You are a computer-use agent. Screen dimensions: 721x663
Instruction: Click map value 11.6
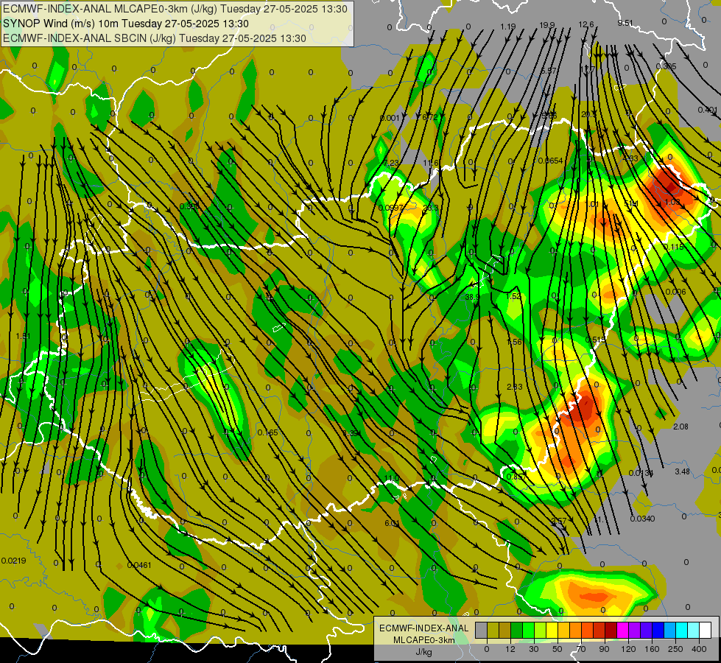pos(431,162)
